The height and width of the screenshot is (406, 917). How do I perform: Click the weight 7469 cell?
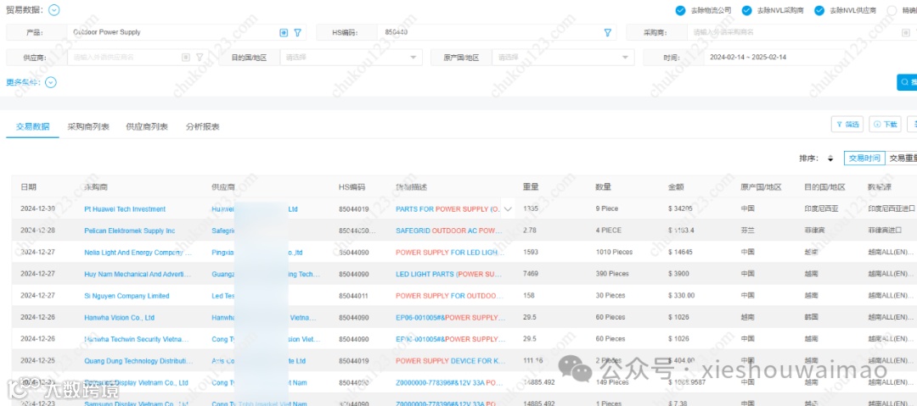531,274
